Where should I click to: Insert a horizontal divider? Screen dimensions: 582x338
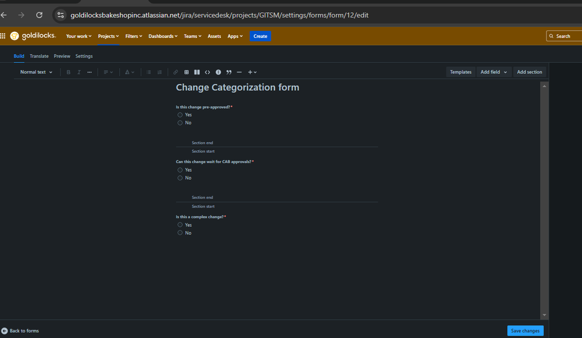(x=239, y=72)
